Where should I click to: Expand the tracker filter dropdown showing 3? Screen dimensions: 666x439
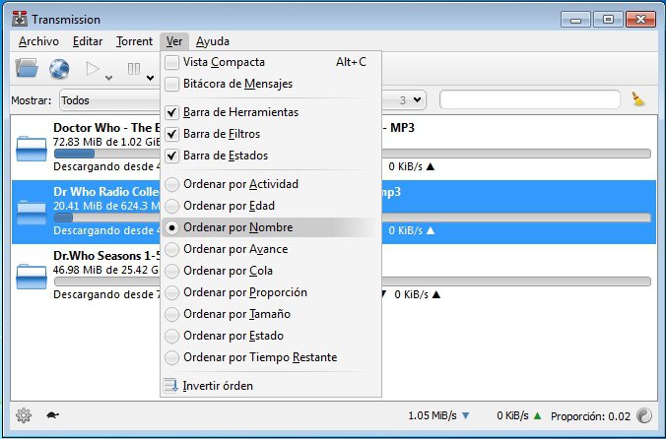[404, 100]
